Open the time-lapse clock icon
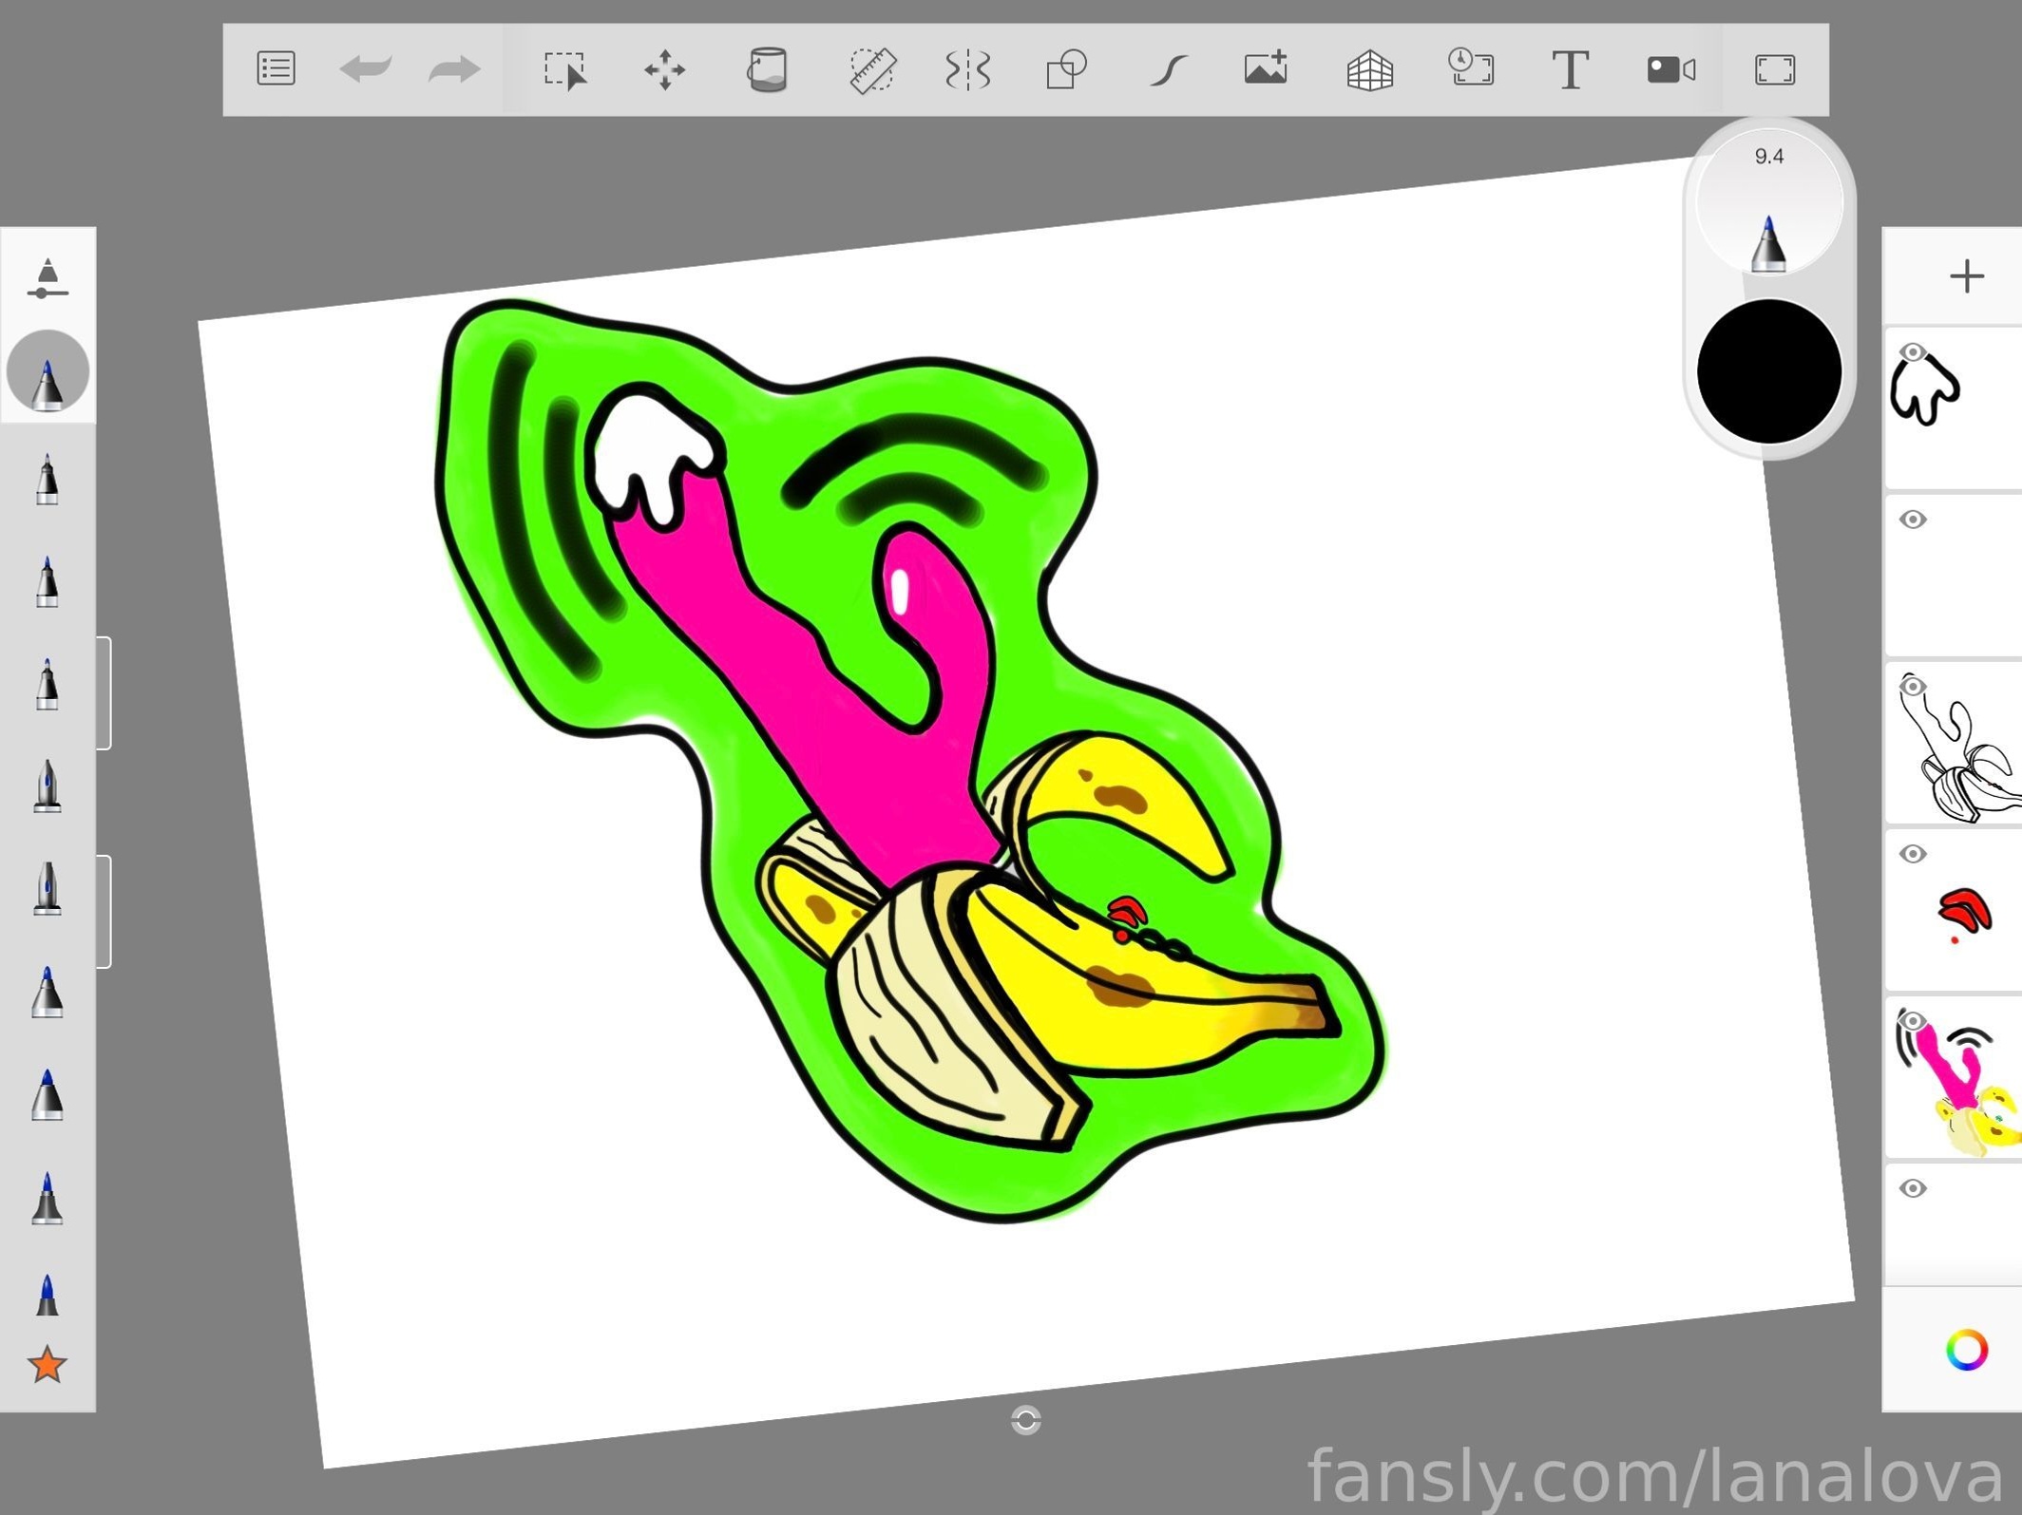2022x1515 pixels. click(x=1471, y=68)
